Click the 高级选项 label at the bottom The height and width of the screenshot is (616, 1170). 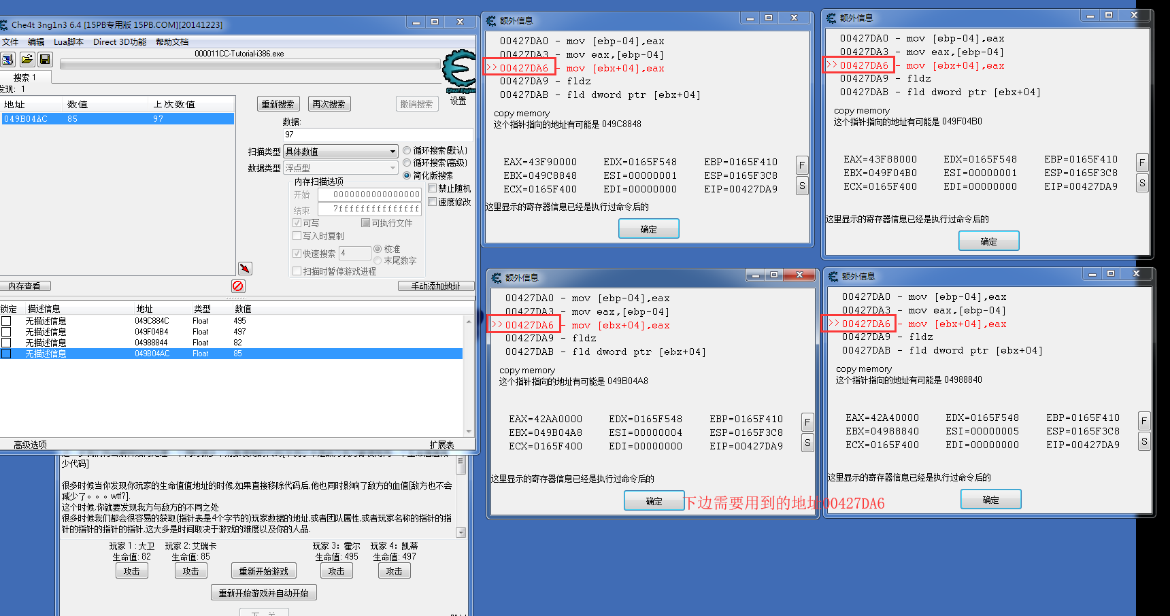click(31, 445)
